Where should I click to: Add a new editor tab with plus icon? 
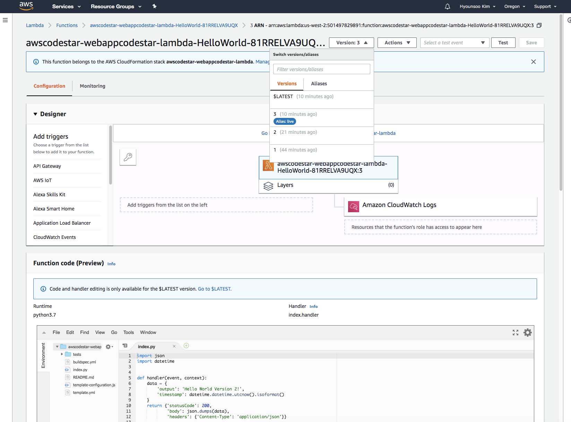coord(186,345)
